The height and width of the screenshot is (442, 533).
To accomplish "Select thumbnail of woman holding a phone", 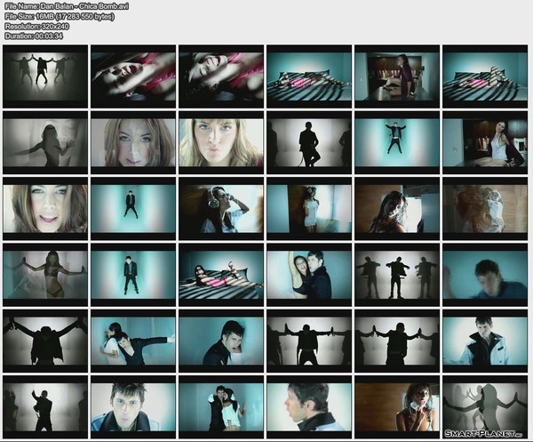I will click(397, 407).
